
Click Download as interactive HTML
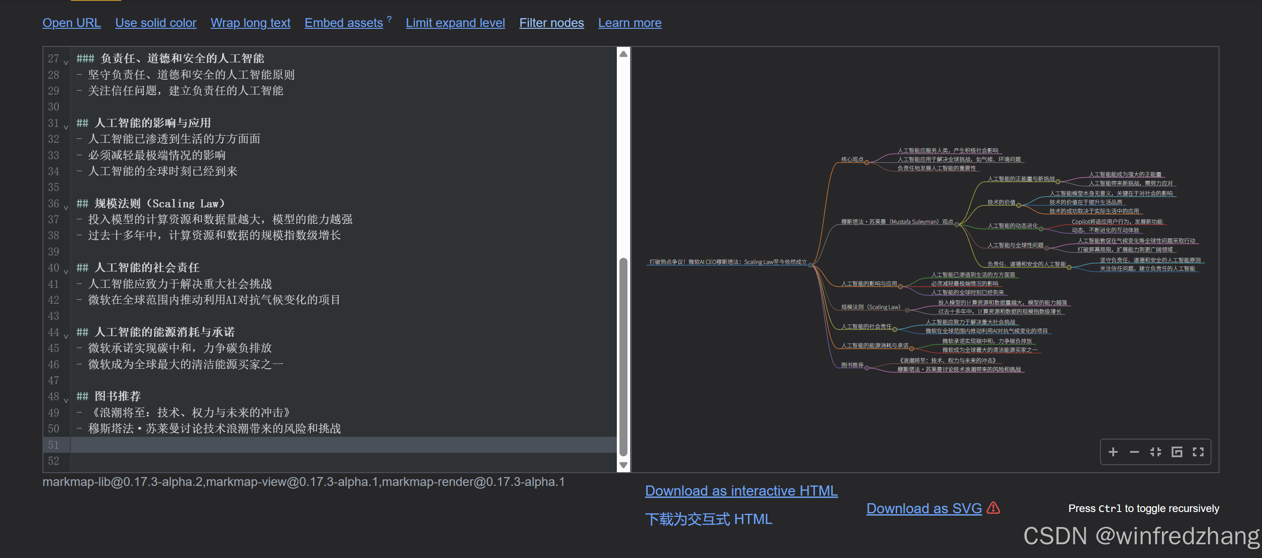[741, 490]
